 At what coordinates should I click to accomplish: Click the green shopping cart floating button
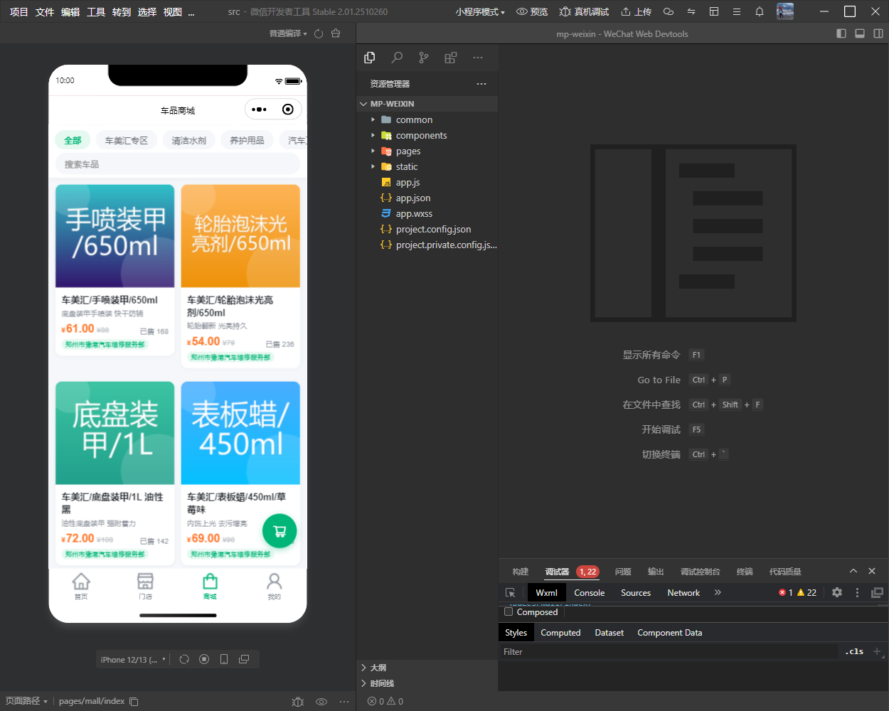[x=280, y=530]
